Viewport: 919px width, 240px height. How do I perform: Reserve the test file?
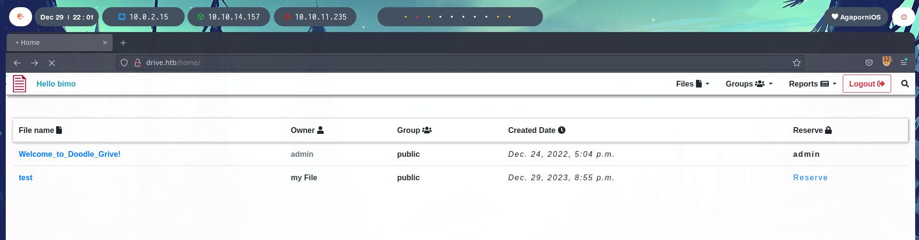pyautogui.click(x=810, y=177)
